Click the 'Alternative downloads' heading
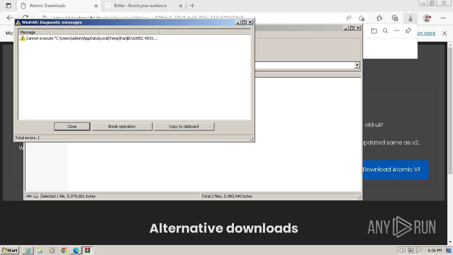453x255 pixels. [x=224, y=228]
